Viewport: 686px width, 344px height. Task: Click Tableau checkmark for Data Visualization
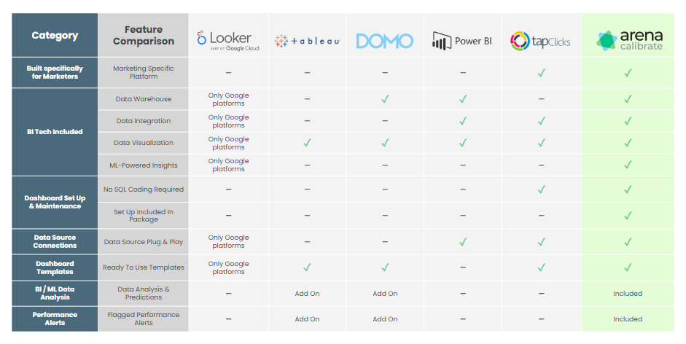point(307,143)
